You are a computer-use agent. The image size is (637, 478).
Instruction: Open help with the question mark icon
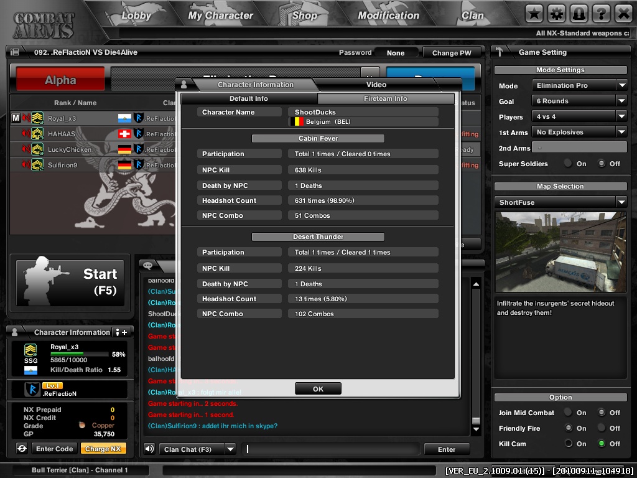point(602,14)
